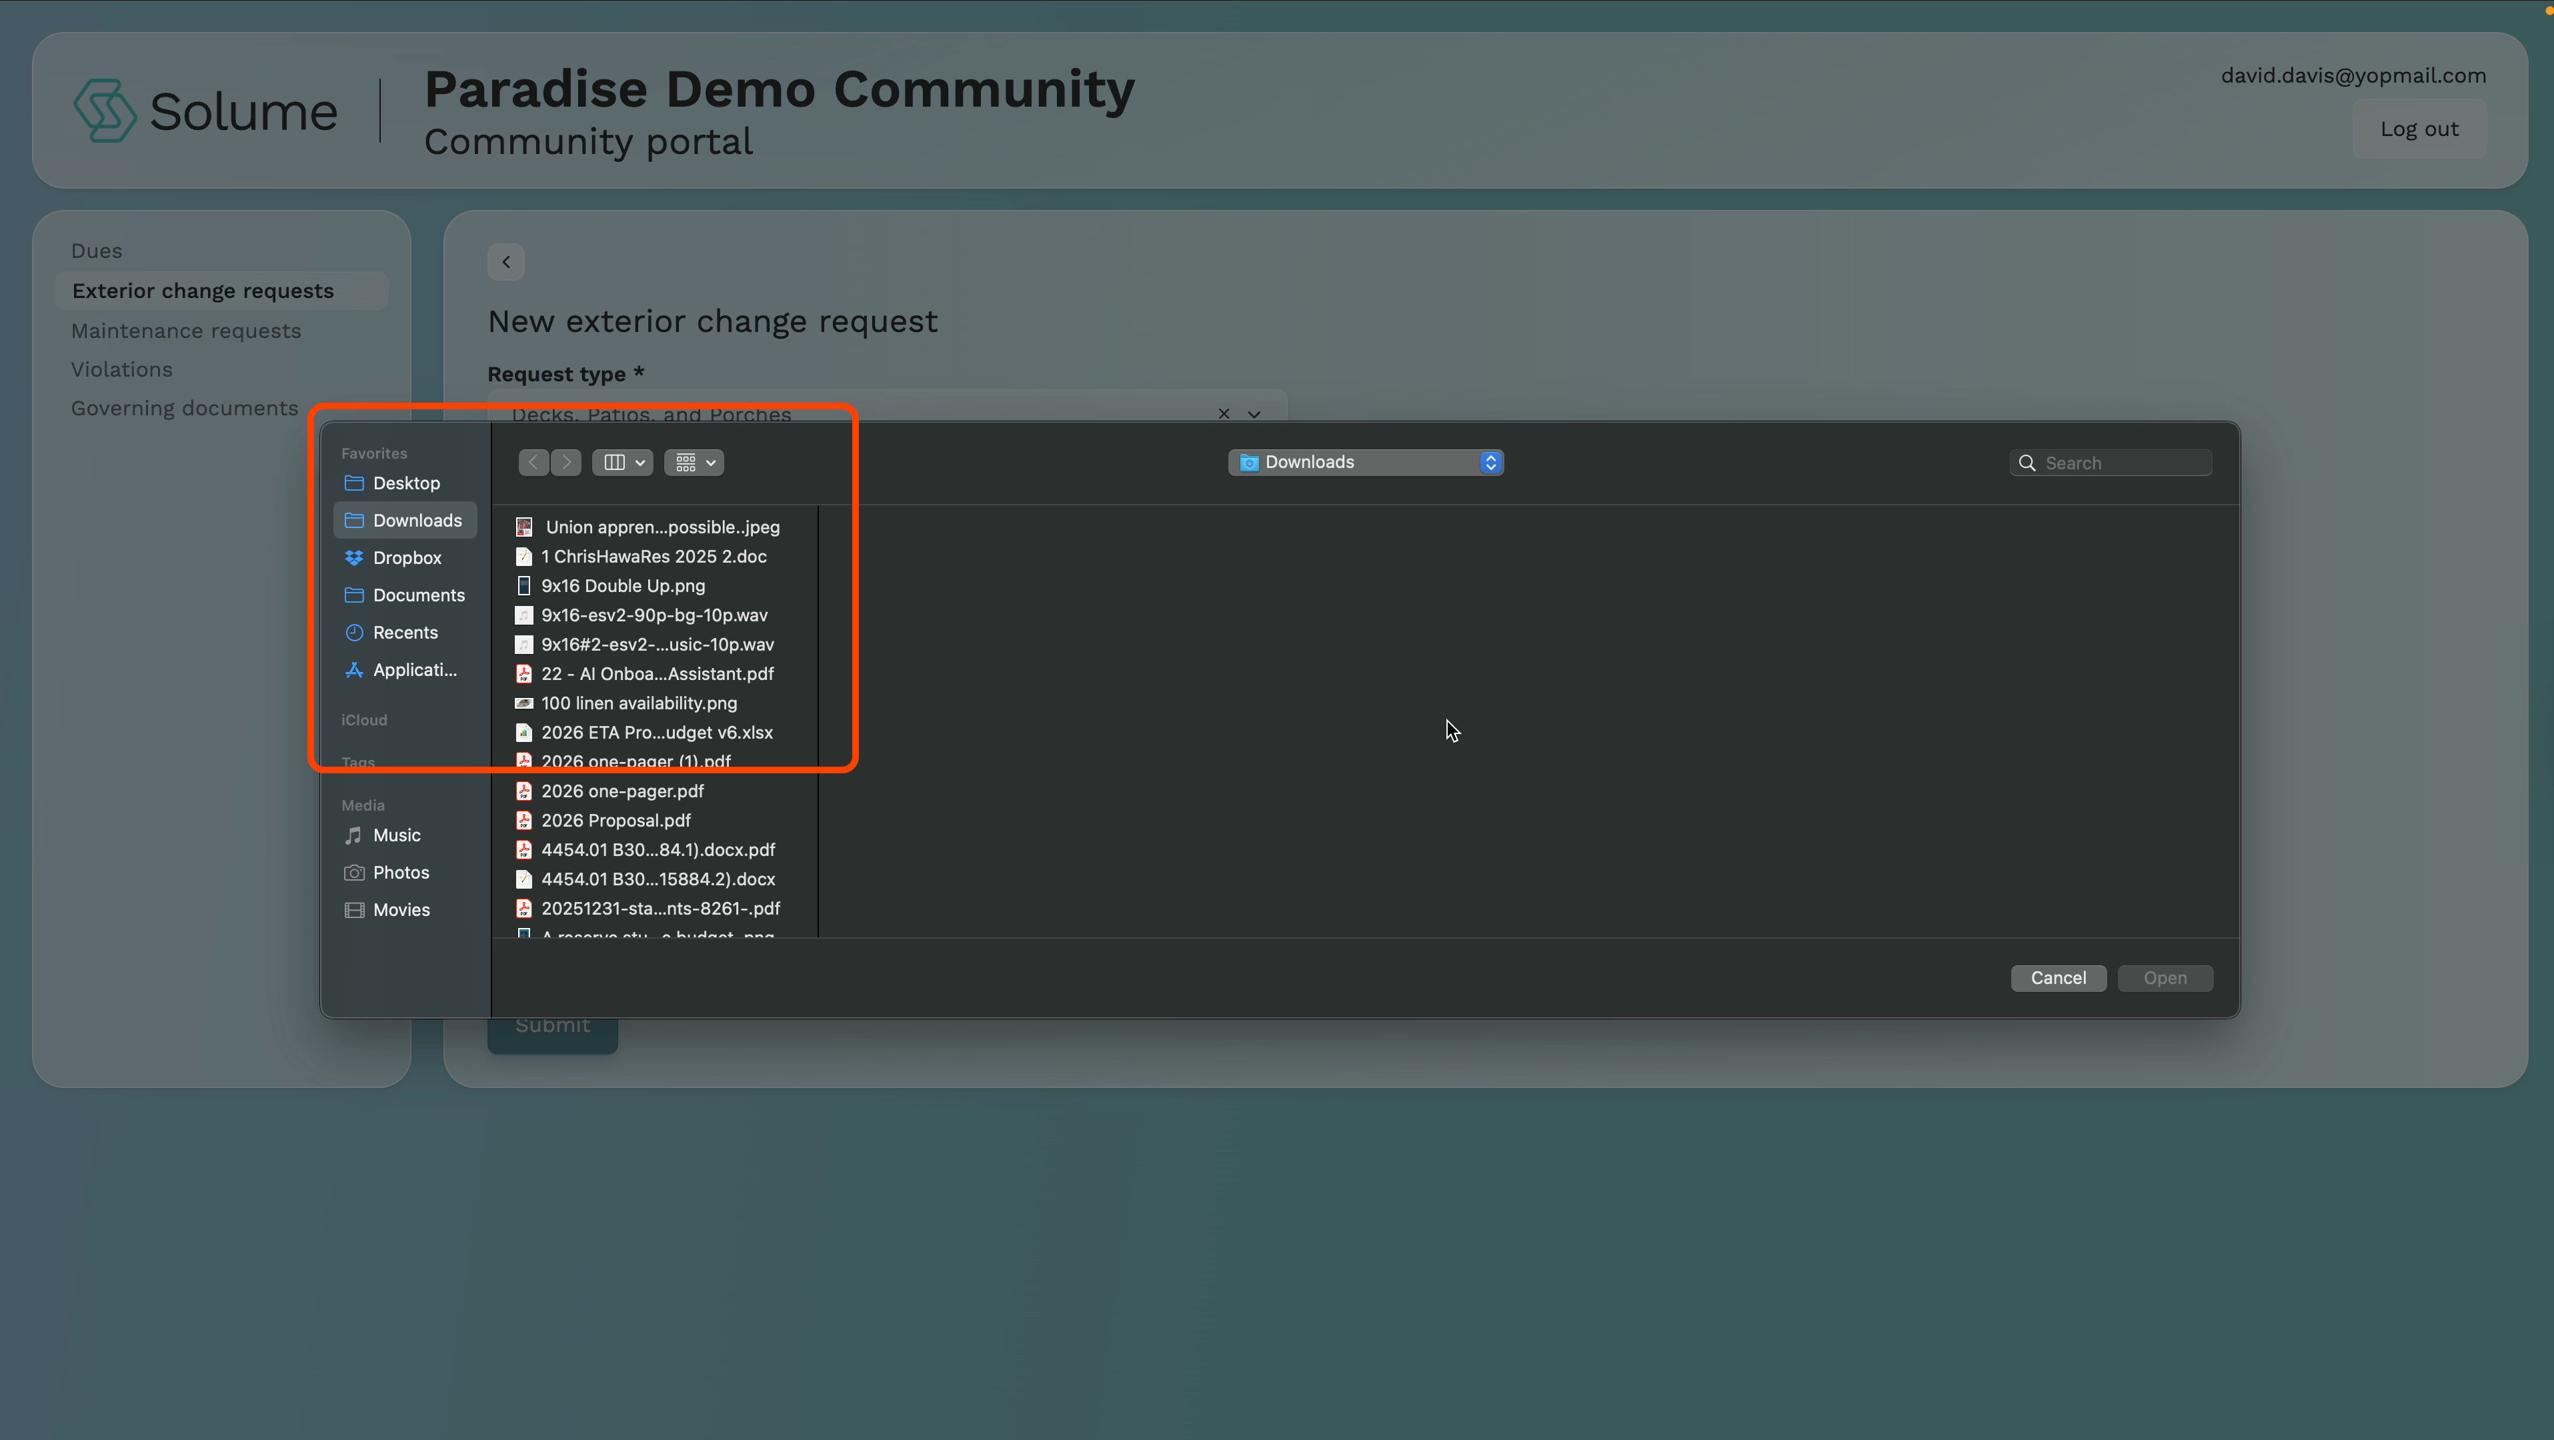
Task: Open the group-by grid options dropdown
Action: [694, 462]
